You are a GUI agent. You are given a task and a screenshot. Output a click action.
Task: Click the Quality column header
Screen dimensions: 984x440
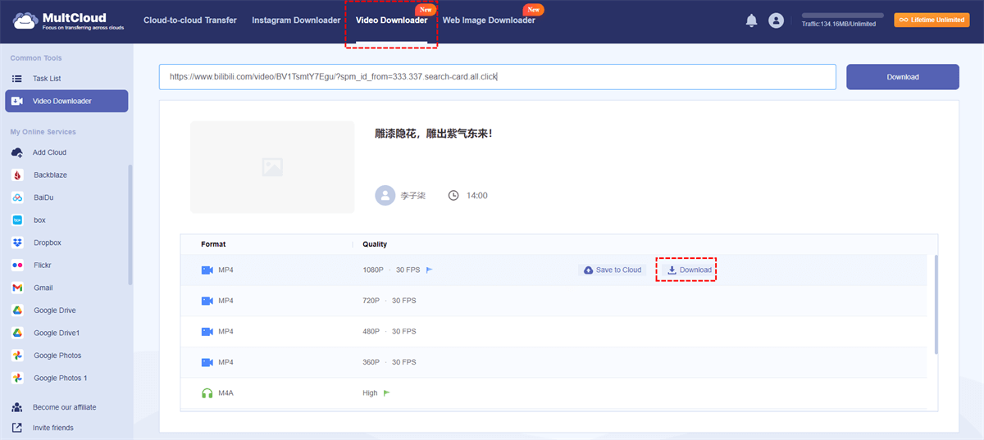coord(375,244)
